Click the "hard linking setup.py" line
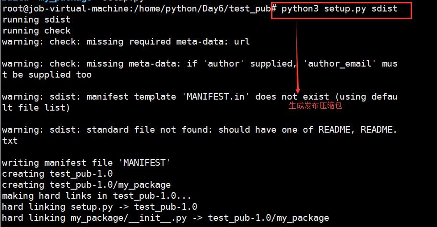The height and width of the screenshot is (227, 437). coord(99,207)
